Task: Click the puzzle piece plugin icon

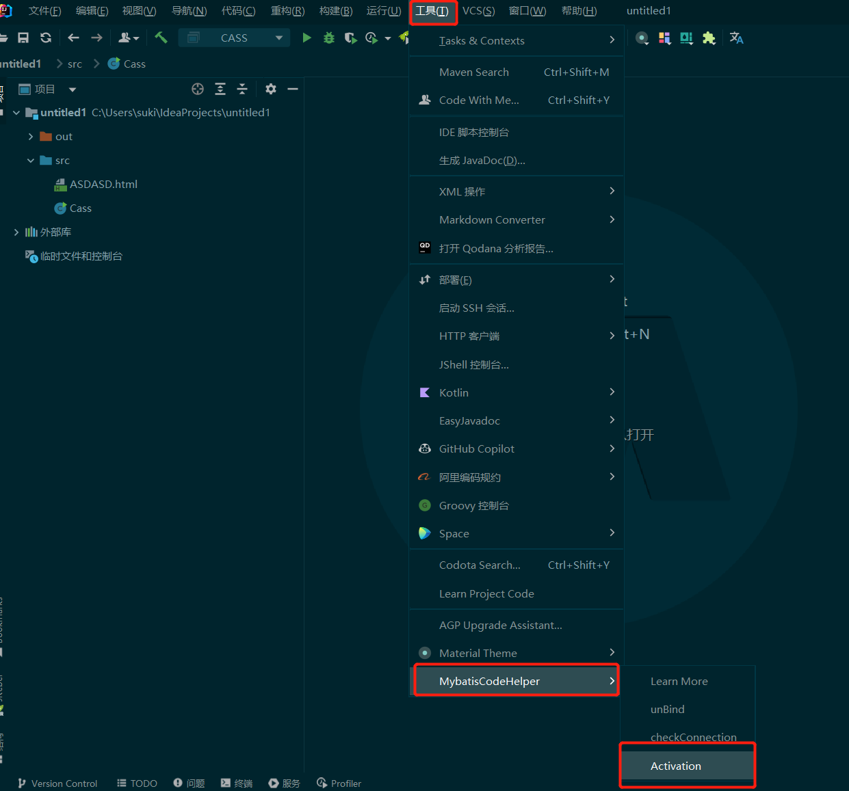Action: pyautogui.click(x=709, y=38)
